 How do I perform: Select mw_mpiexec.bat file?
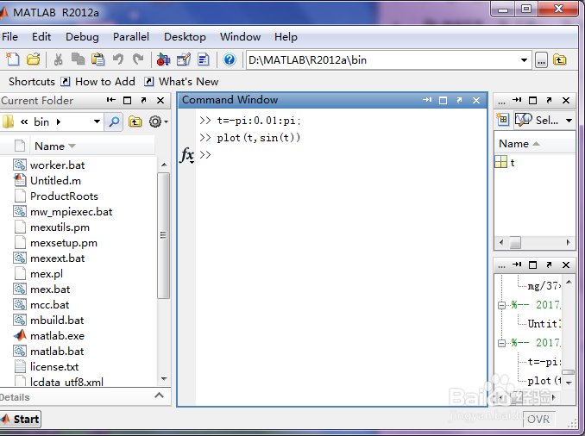tap(72, 212)
